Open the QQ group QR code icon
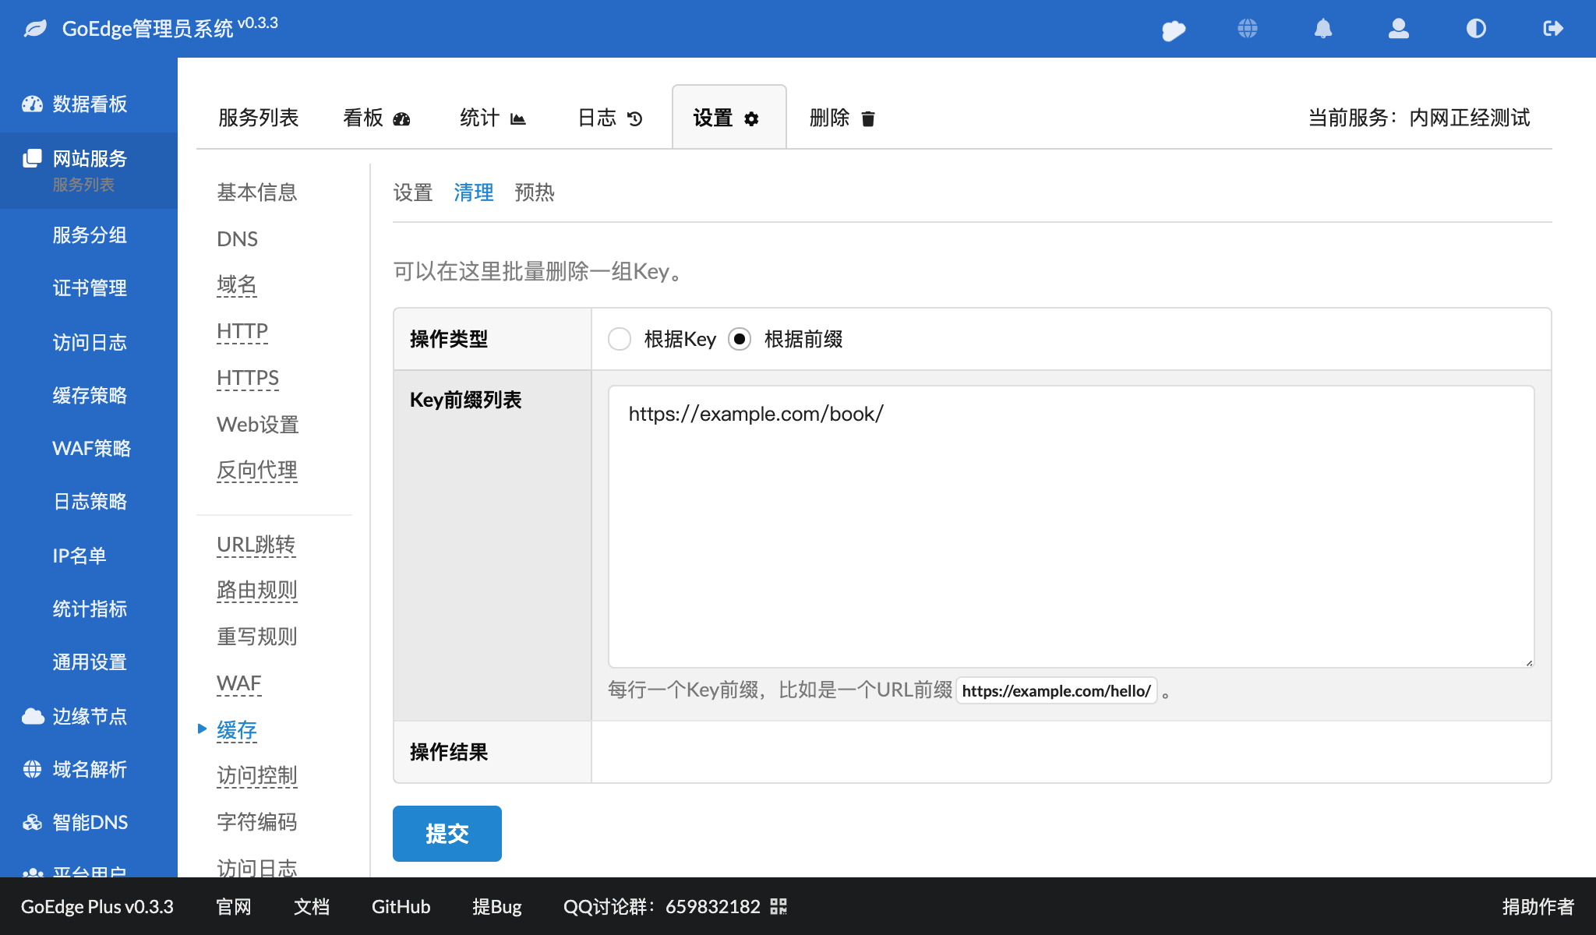Image resolution: width=1596 pixels, height=935 pixels. (x=779, y=906)
